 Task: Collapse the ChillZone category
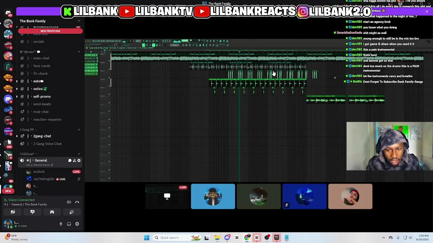pyautogui.click(x=28, y=154)
